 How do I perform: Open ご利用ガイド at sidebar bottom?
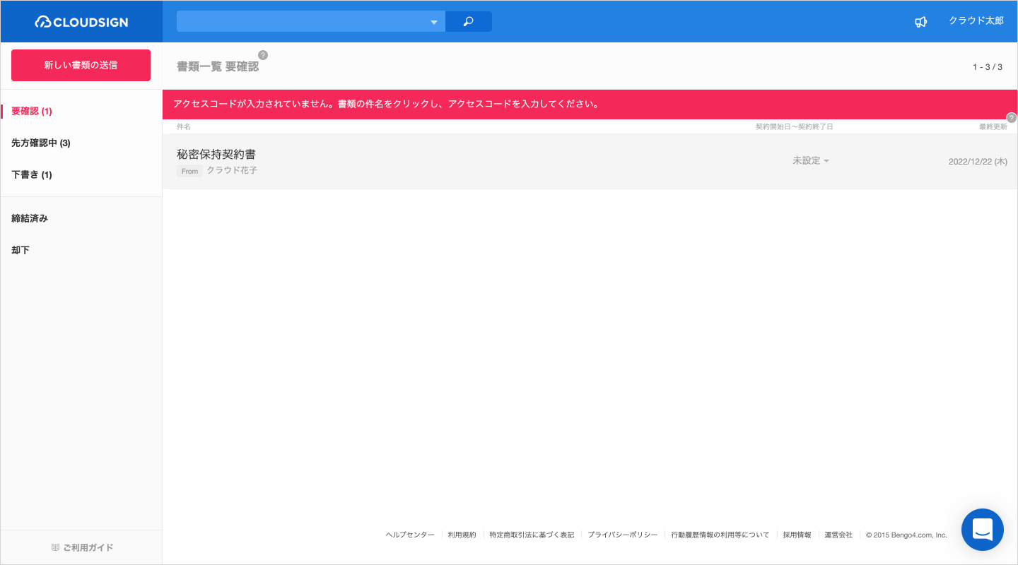coord(82,547)
